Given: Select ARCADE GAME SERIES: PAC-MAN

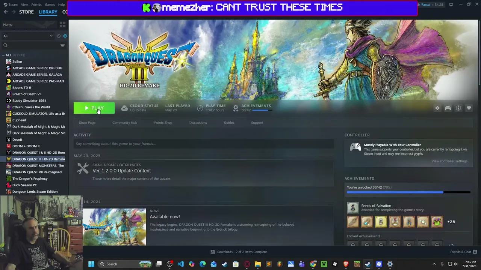Looking at the screenshot, I should click(37, 81).
